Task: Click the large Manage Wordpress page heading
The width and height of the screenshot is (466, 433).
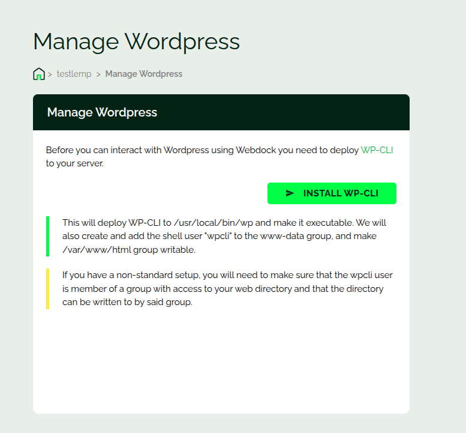Action: 136,41
